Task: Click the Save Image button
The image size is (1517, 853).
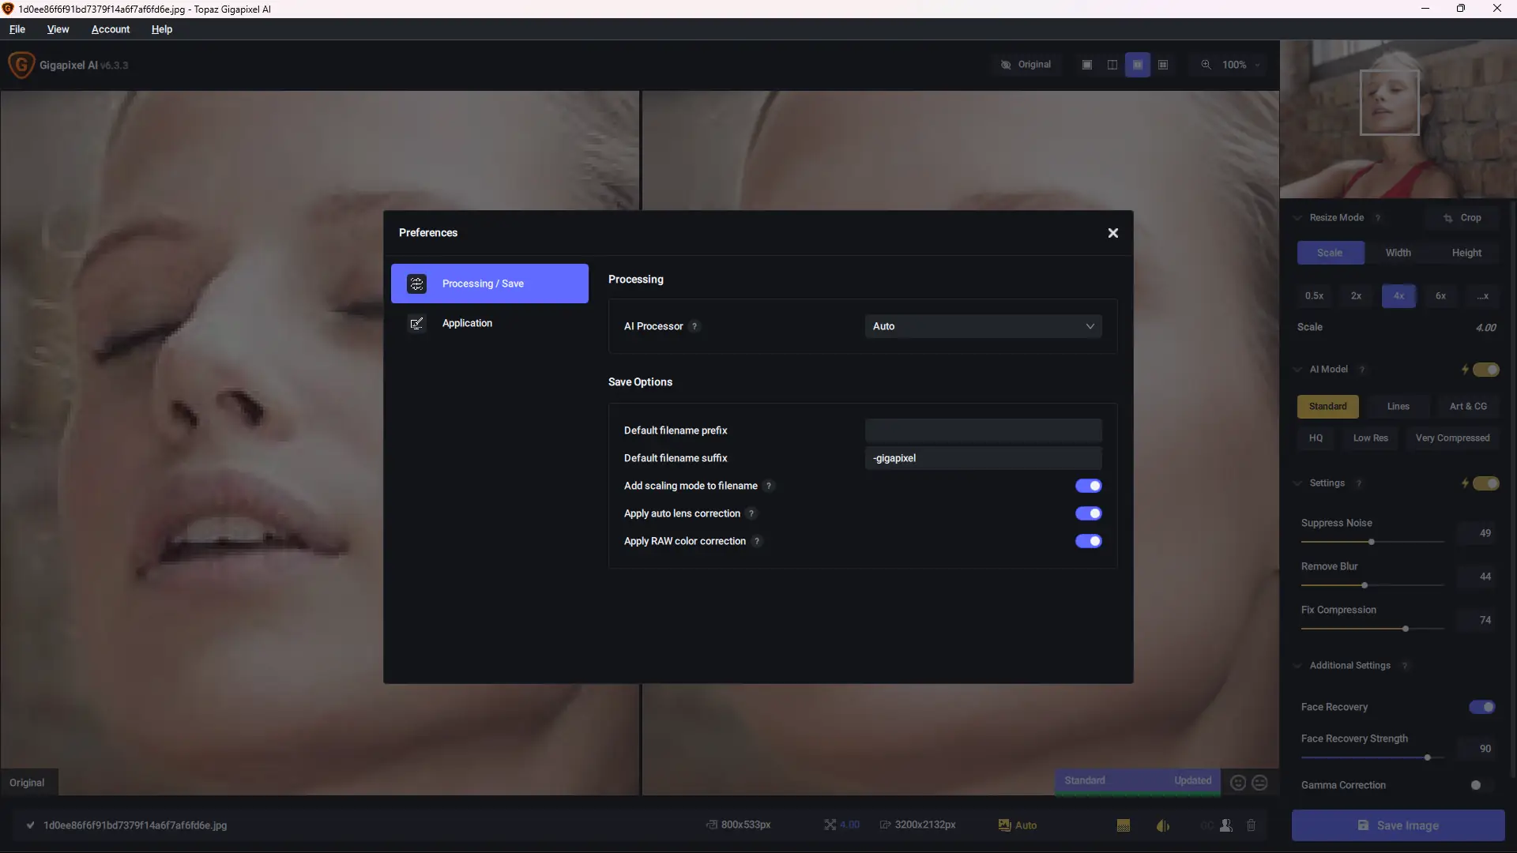Action: point(1398,825)
